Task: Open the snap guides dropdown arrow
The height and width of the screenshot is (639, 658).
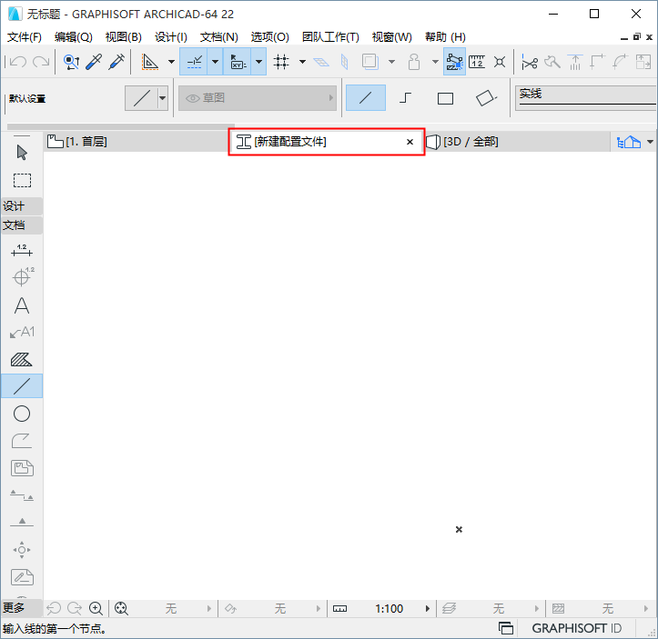Action: pos(216,62)
